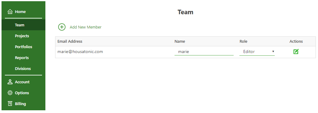The width and height of the screenshot is (318, 113).
Task: Click the Role column header
Action: 243,42
